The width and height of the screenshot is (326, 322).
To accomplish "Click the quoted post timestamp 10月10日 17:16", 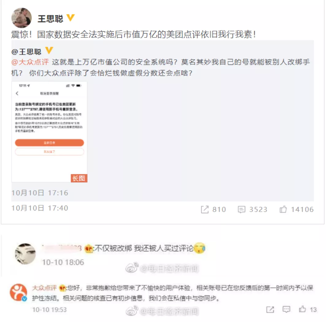I will [x=40, y=193].
